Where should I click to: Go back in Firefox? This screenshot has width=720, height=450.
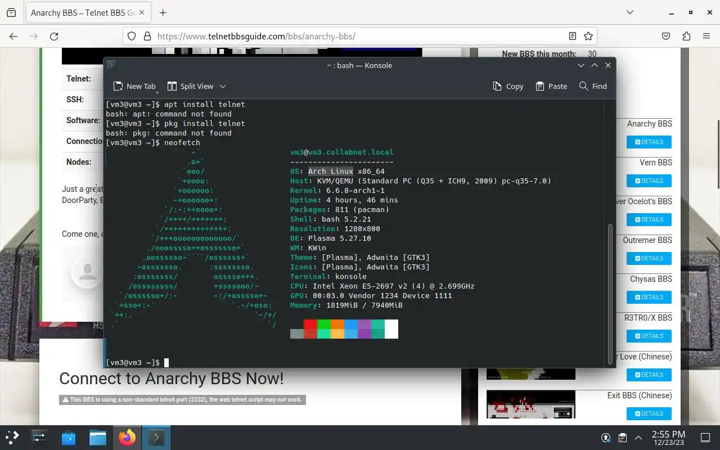pos(13,36)
